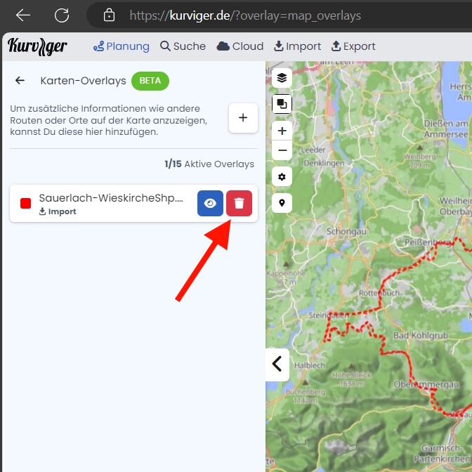Reload the page in the browser
This screenshot has height=472, width=472.
62,15
